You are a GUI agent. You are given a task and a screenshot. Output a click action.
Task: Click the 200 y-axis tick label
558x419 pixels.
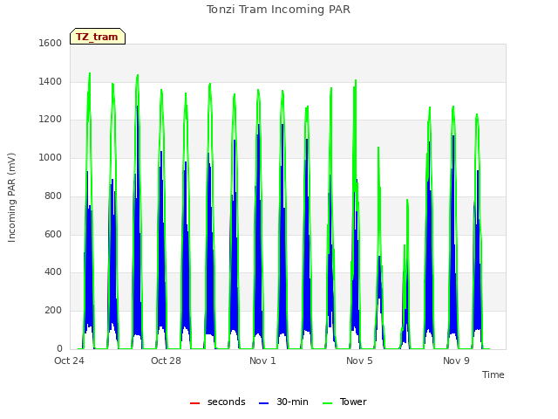[53, 311]
